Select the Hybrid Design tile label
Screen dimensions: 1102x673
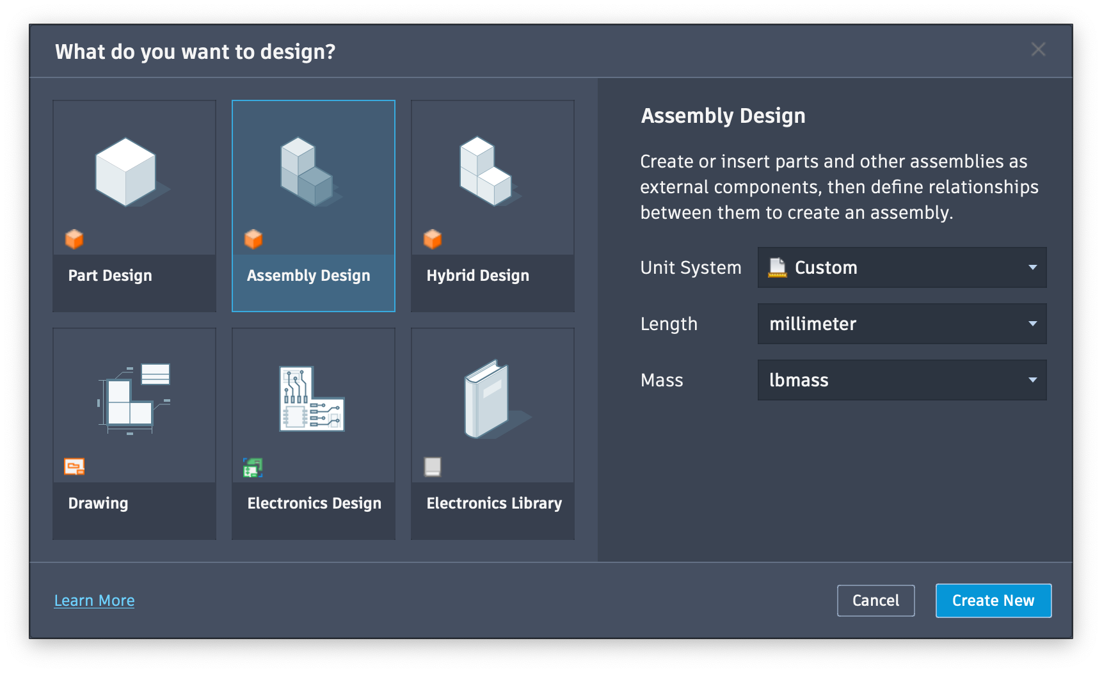pos(478,276)
